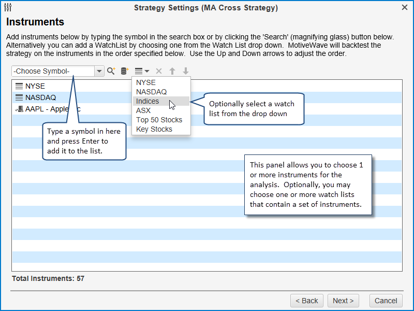Click the Cancel button
Image resolution: width=414 pixels, height=311 pixels.
coord(386,301)
